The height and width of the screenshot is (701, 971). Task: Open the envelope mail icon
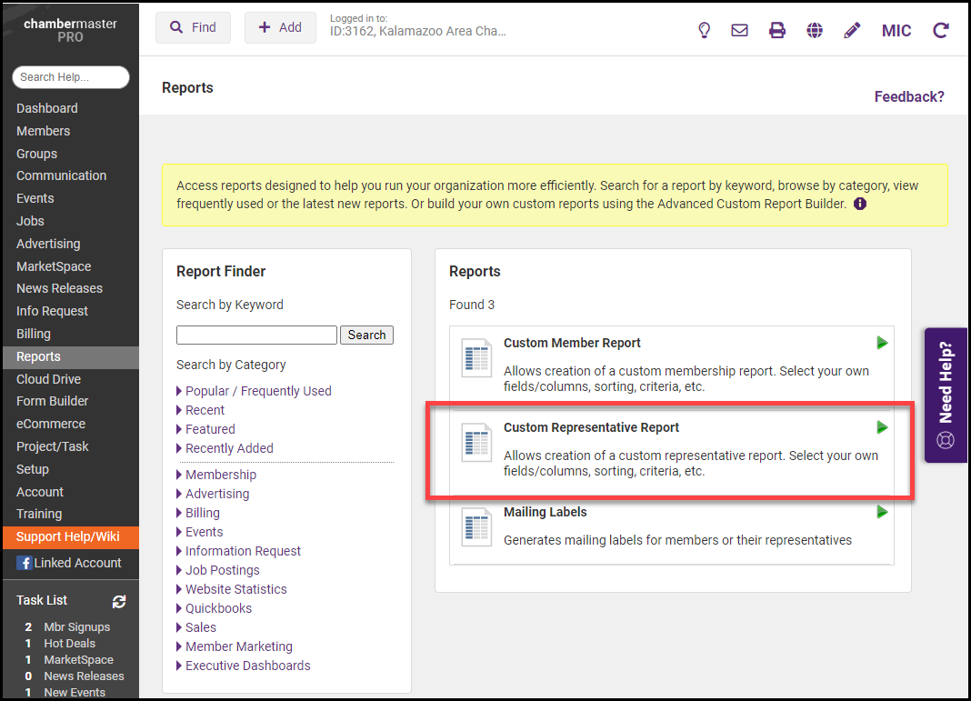(x=740, y=30)
